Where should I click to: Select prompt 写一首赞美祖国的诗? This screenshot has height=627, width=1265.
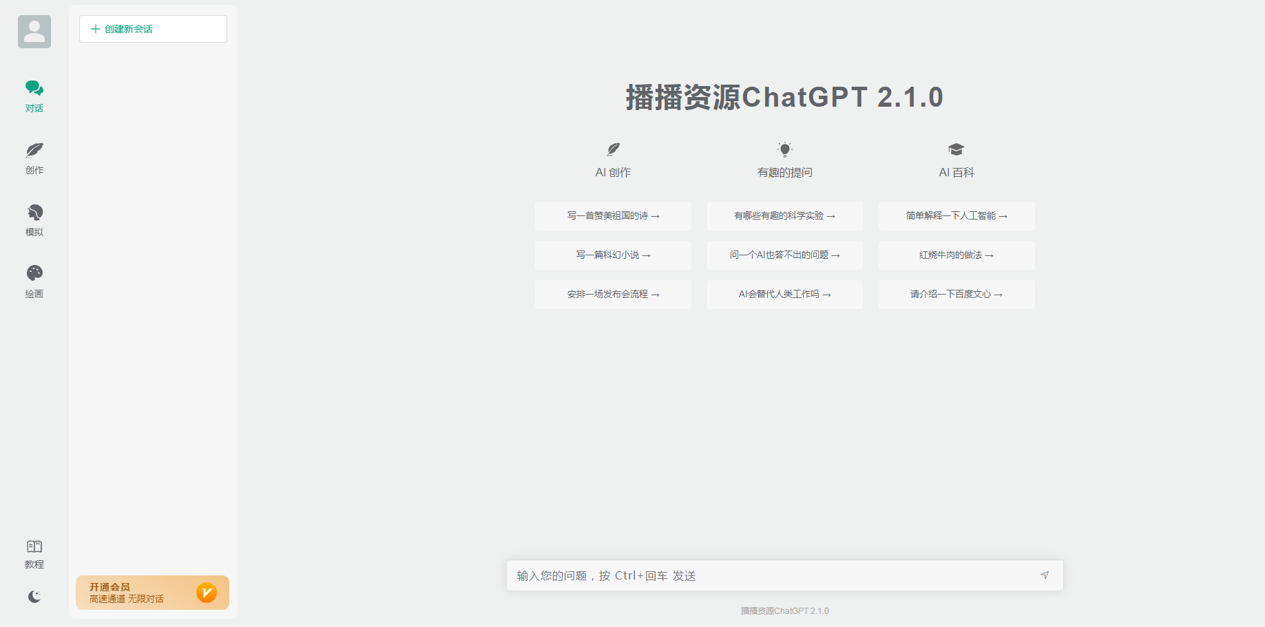pyautogui.click(x=613, y=216)
